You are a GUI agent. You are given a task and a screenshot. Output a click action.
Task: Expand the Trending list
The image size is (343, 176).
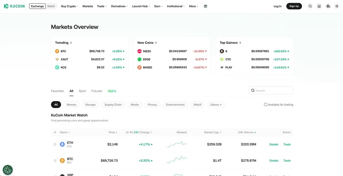coord(63,43)
